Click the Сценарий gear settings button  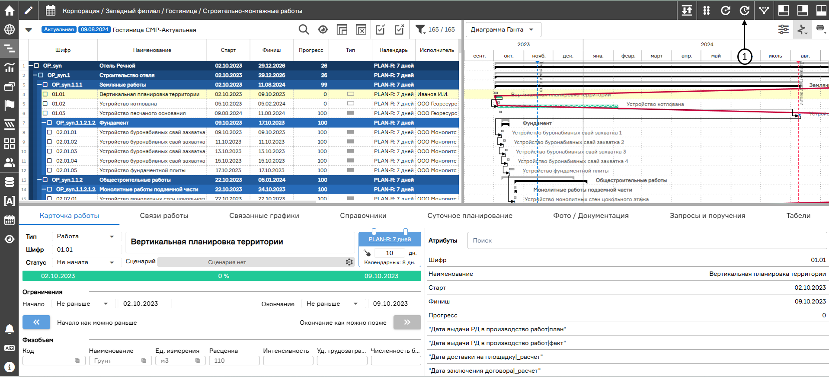click(x=349, y=262)
